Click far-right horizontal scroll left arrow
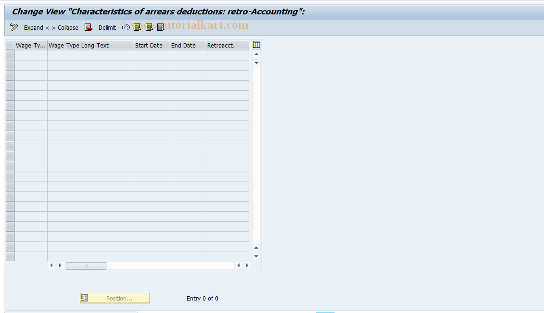 coord(239,265)
